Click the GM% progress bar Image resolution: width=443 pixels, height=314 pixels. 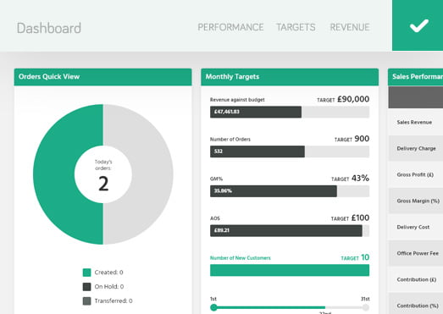(290, 191)
